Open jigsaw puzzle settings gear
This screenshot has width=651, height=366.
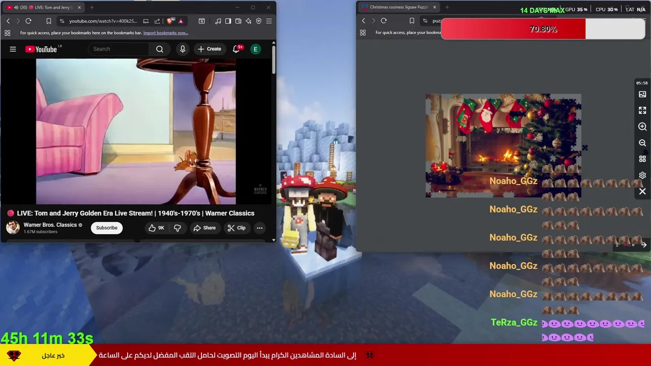pyautogui.click(x=642, y=175)
